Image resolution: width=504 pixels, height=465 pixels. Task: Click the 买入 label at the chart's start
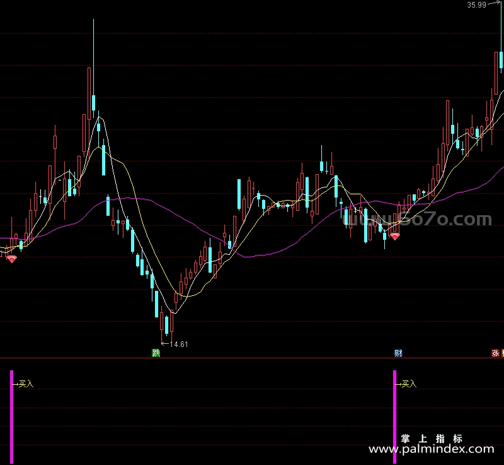click(26, 384)
